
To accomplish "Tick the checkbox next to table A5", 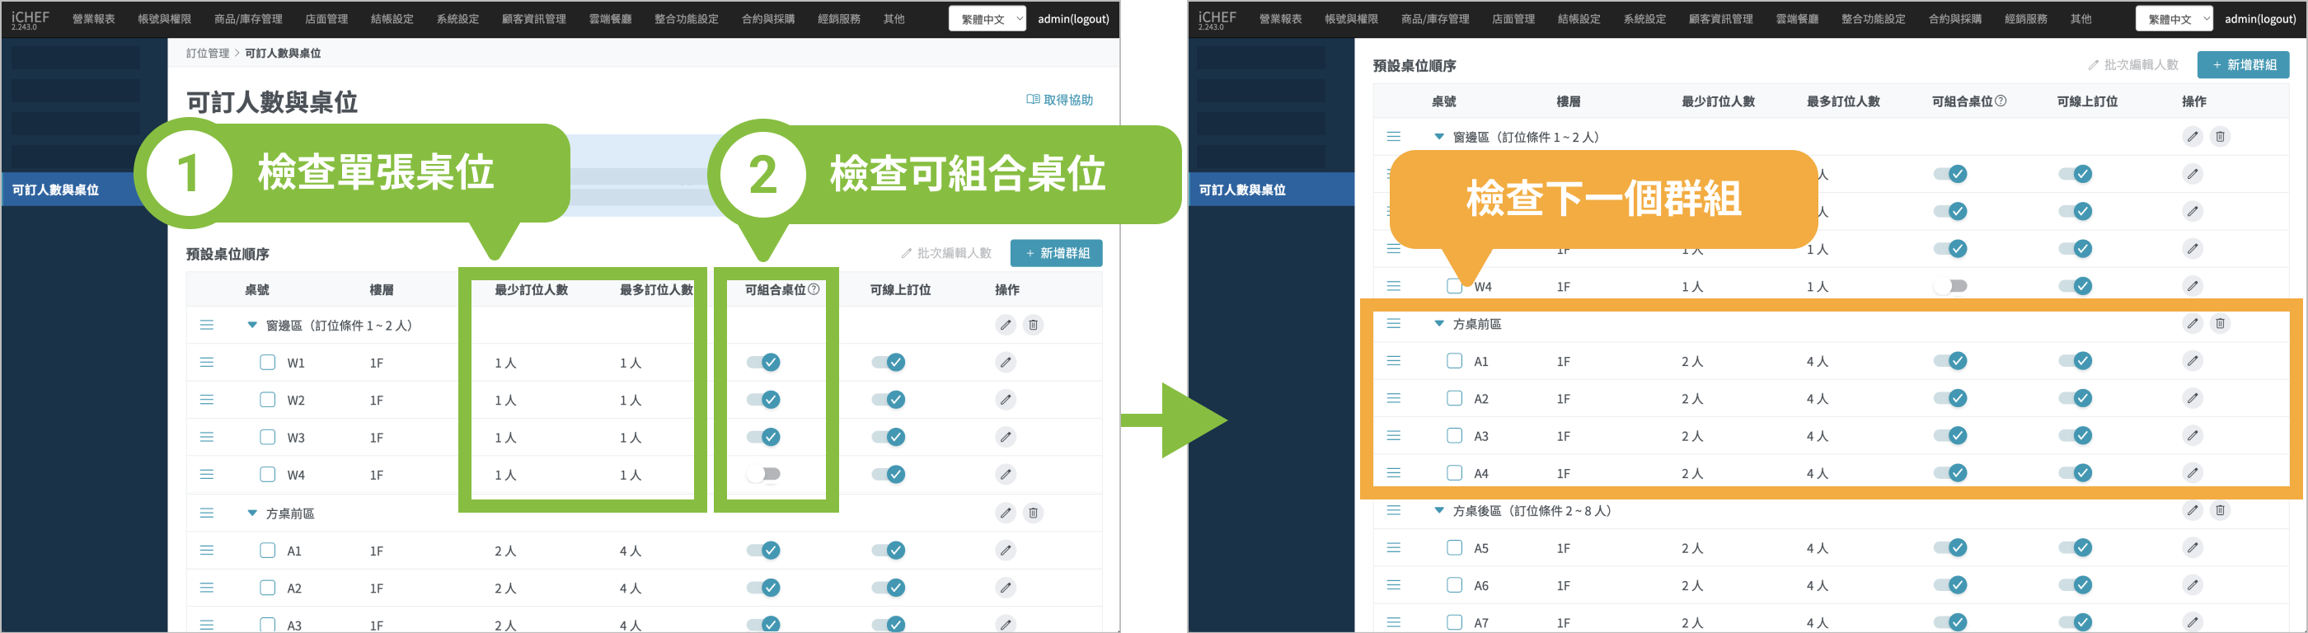I will pos(1454,548).
